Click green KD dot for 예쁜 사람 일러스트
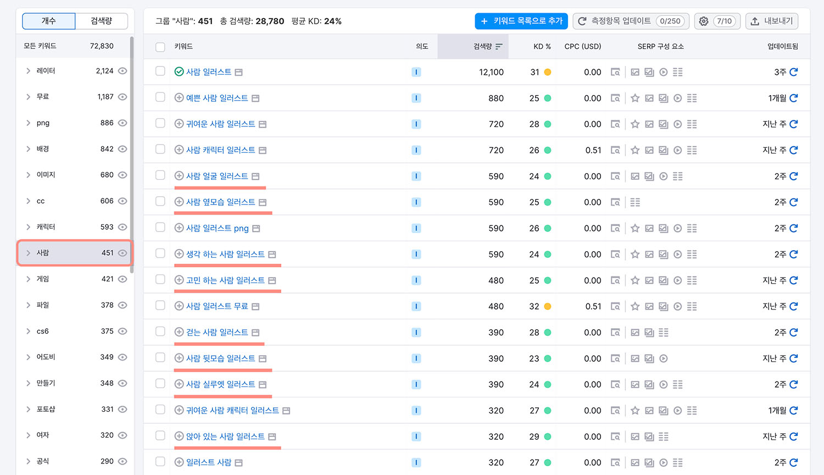The height and width of the screenshot is (475, 824). (548, 98)
